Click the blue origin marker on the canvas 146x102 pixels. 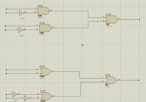point(82,45)
